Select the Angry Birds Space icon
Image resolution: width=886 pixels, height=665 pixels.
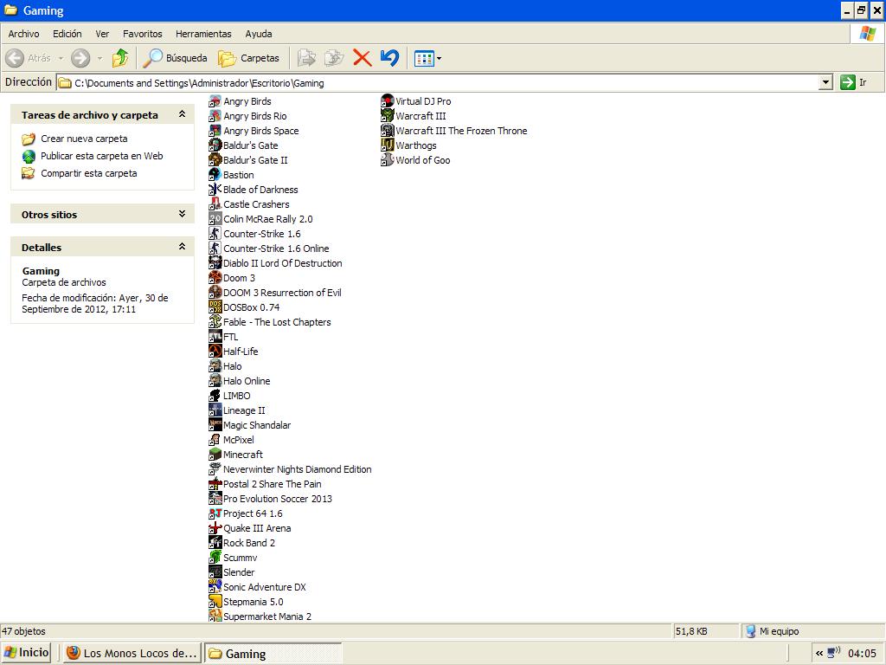click(x=215, y=131)
